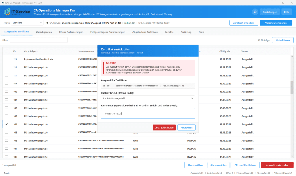
Task: Click the info icon in the header
Action: click(x=255, y=12)
